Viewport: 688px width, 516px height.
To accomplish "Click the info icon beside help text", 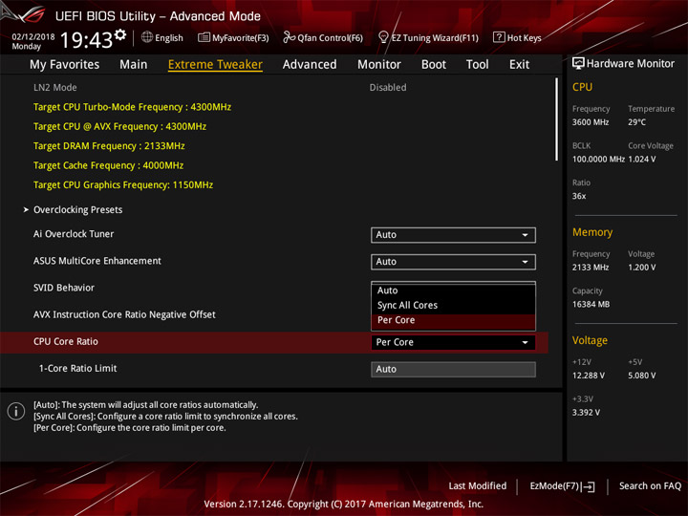I will [x=16, y=411].
